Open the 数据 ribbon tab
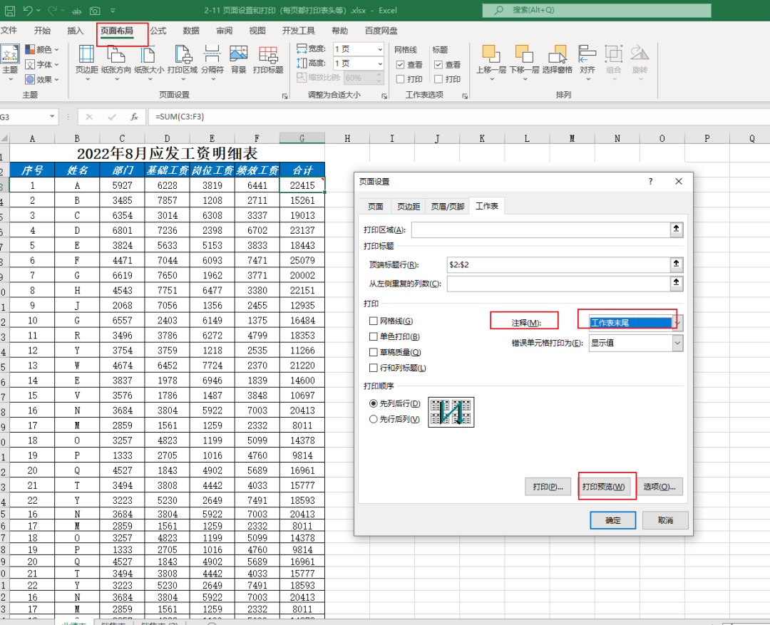The image size is (770, 625). [191, 31]
